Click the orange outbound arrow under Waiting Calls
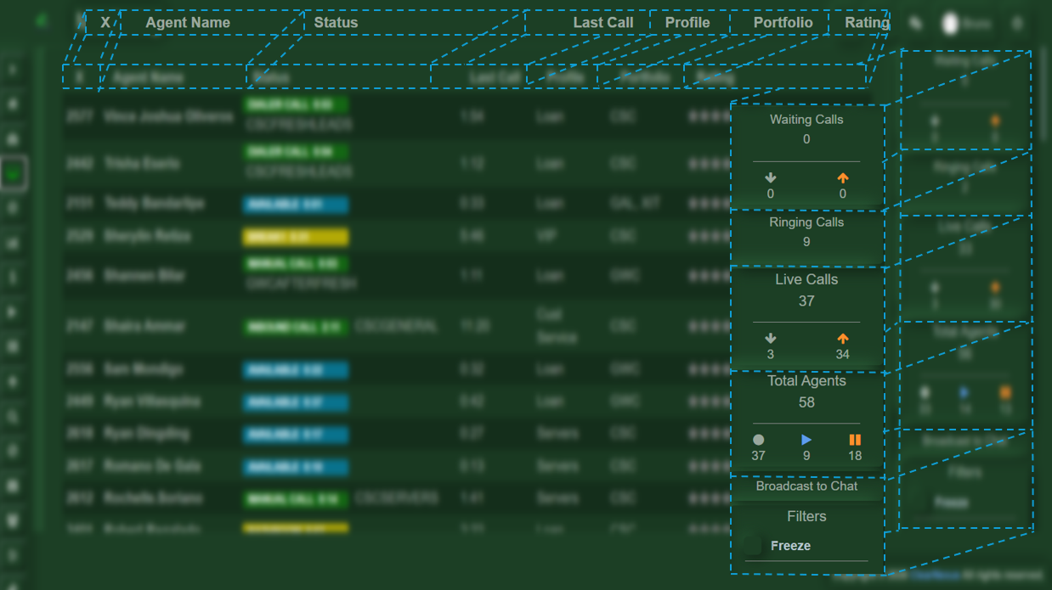Screen dimensions: 1052x590 [843, 178]
